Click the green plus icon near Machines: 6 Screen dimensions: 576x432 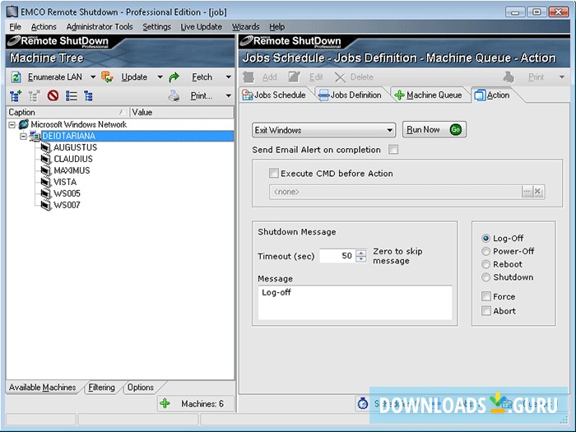[165, 403]
